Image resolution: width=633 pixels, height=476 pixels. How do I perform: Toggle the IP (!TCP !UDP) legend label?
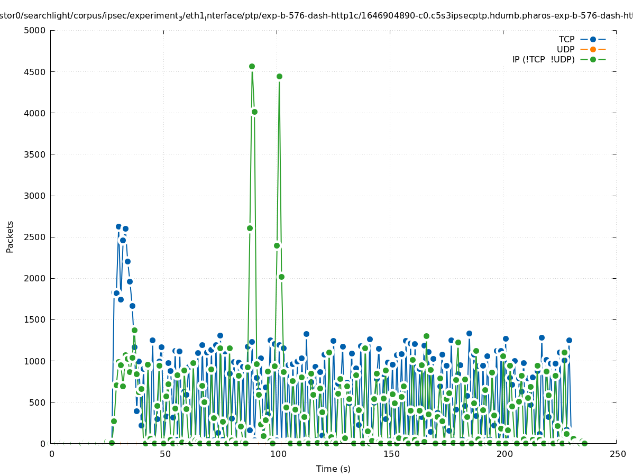pyautogui.click(x=543, y=59)
